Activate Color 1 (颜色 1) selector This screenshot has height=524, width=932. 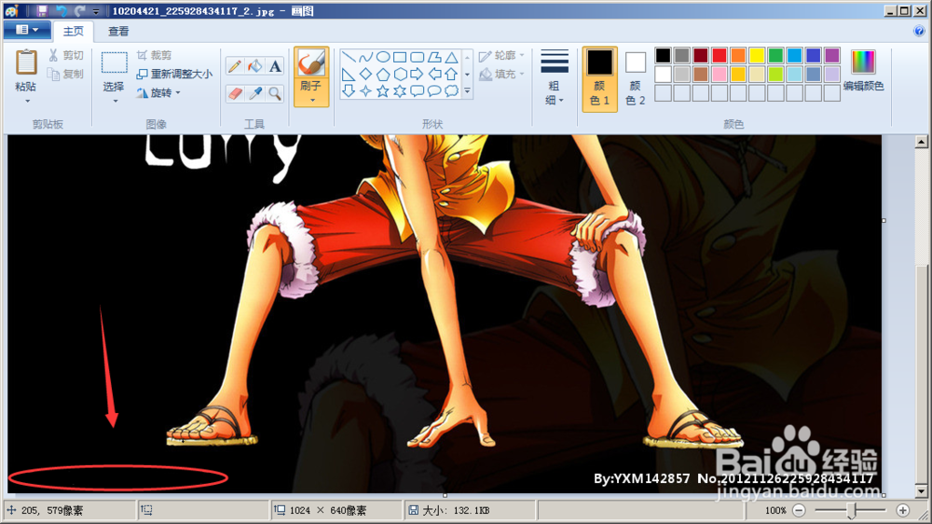pyautogui.click(x=599, y=78)
